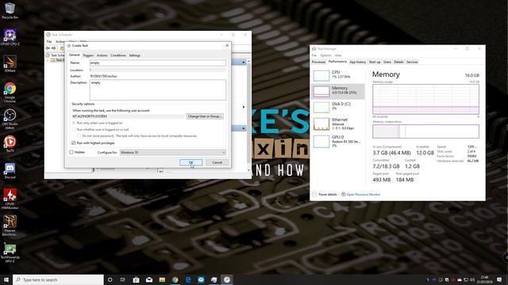Screen dimensions: 508x285
Task: Click the Windows Start button
Action: click(6, 279)
